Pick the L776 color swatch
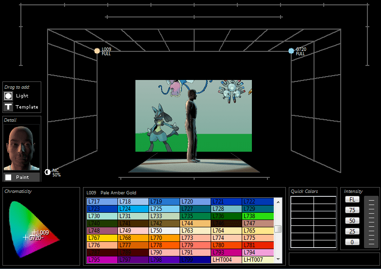The image size is (381, 269). coord(102,245)
